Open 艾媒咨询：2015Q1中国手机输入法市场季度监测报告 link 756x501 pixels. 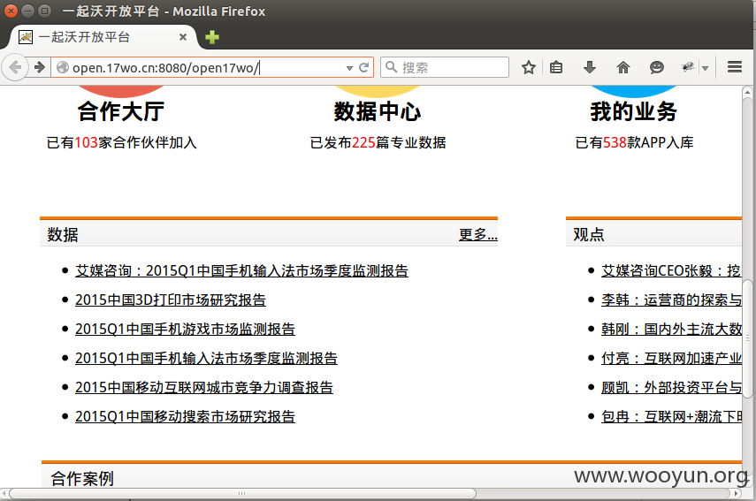click(x=241, y=270)
